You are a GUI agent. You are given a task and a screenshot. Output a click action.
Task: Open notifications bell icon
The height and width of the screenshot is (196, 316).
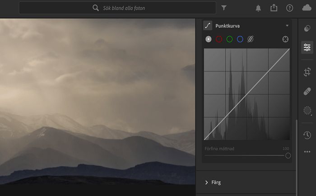258,8
